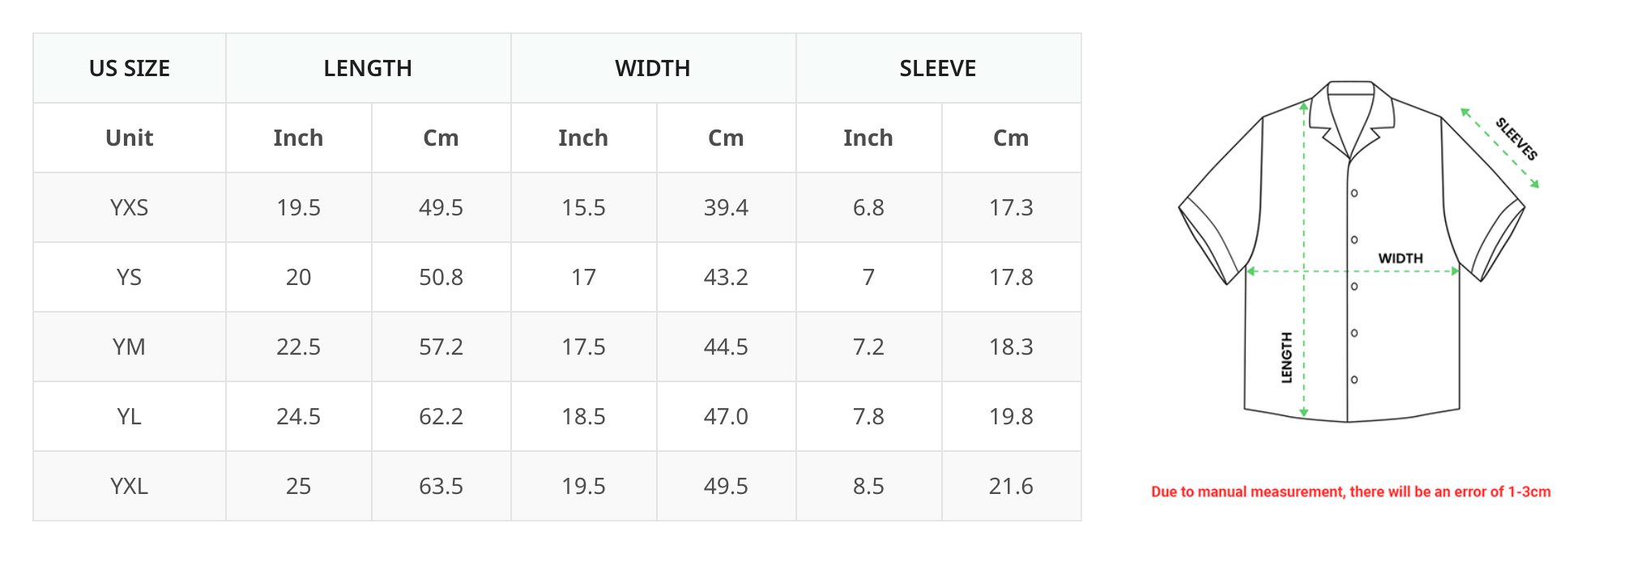This screenshot has height=562, width=1646.
Task: Click the top button on the shirt drawing
Action: click(x=1354, y=194)
